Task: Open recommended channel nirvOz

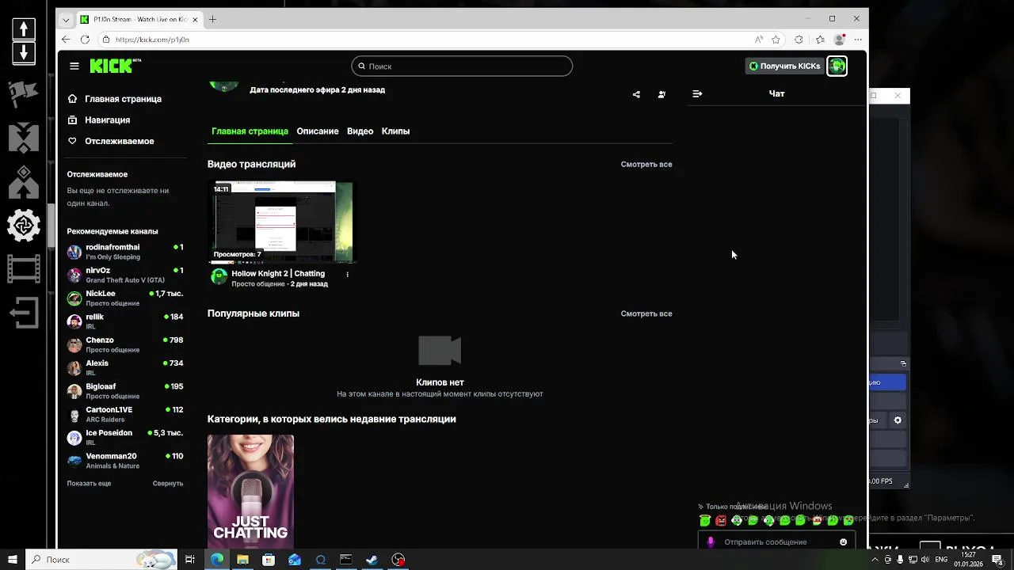Action: coord(125,275)
